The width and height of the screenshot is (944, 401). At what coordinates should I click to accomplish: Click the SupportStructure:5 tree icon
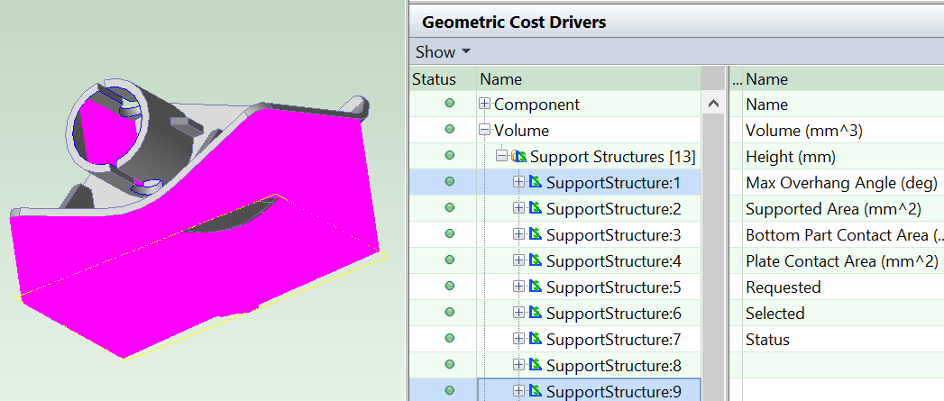click(536, 287)
